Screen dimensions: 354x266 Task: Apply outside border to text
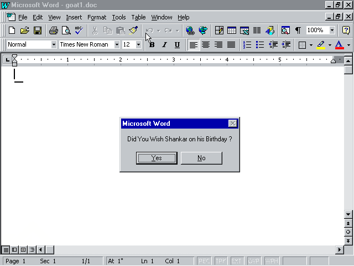pos(302,45)
